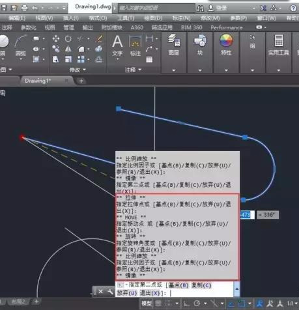Click the binoculars search icon
The height and width of the screenshot is (310, 299).
click(x=200, y=8)
